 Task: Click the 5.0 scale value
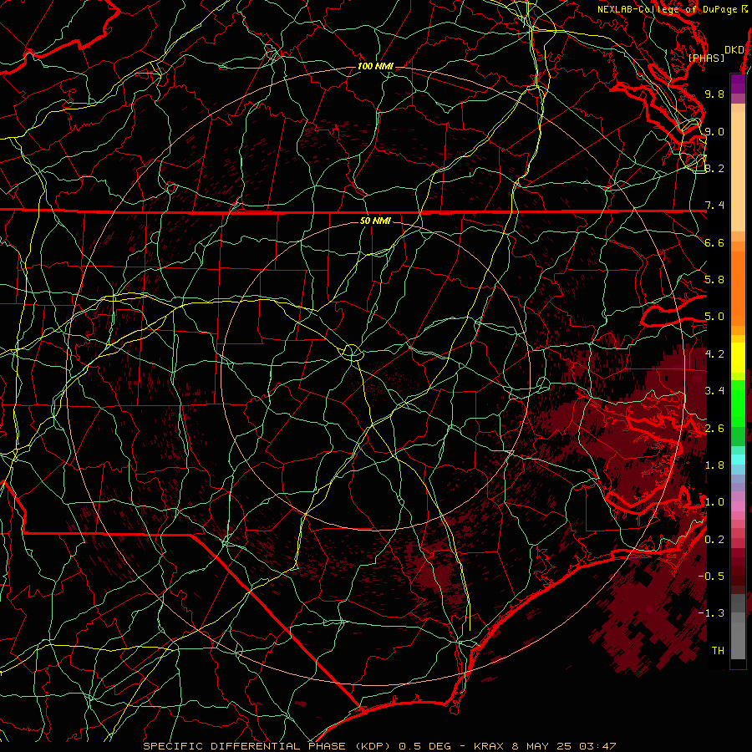[x=714, y=317]
